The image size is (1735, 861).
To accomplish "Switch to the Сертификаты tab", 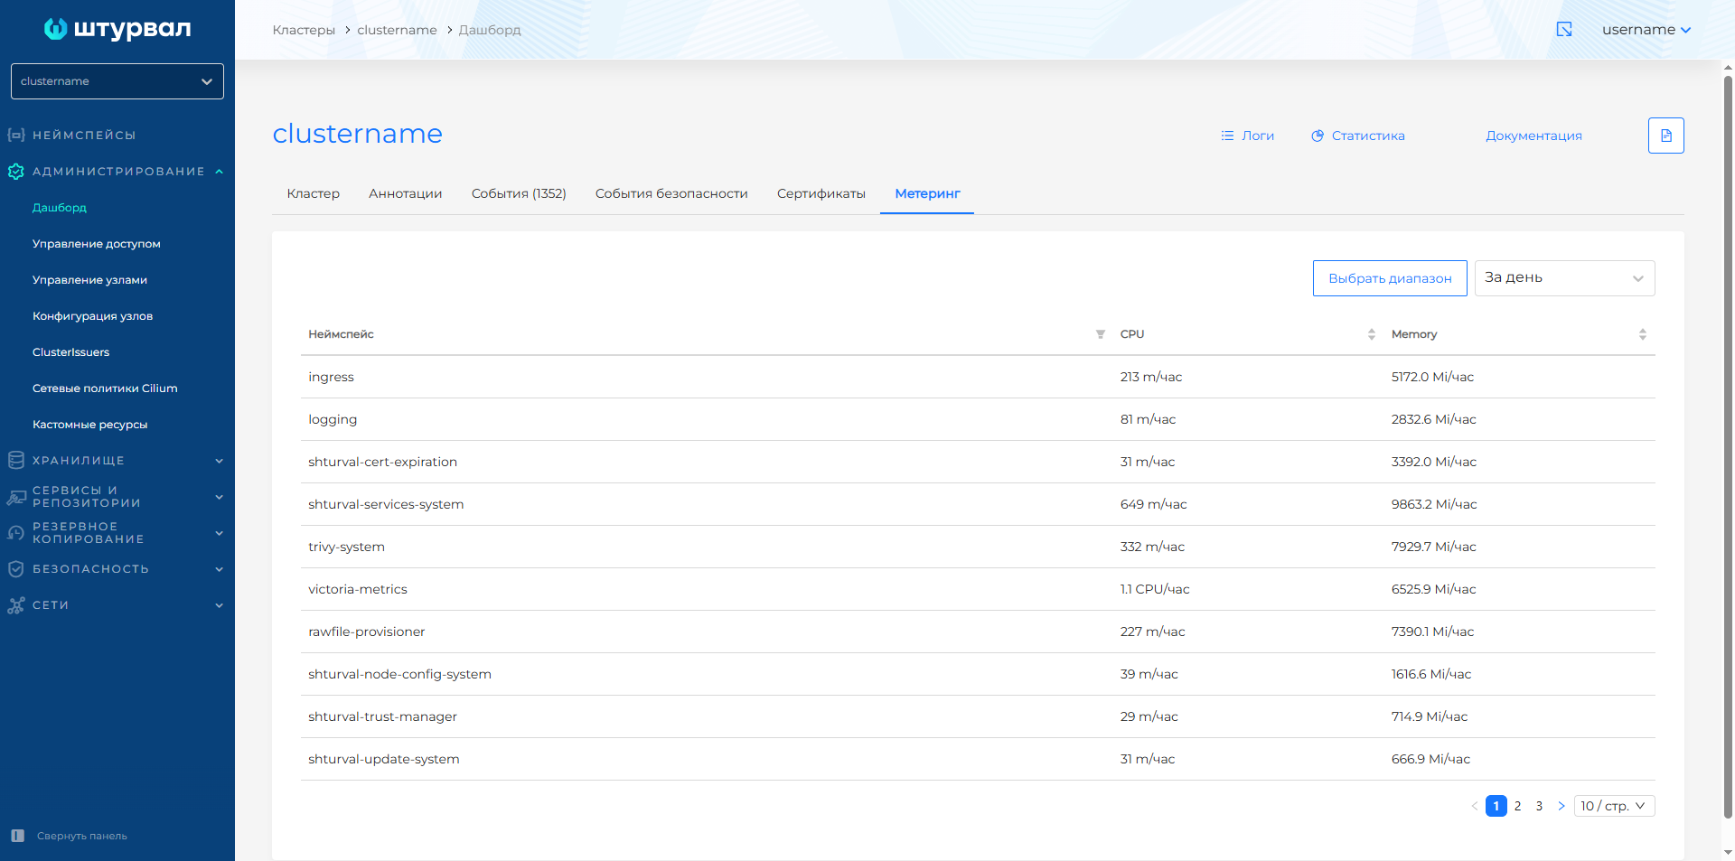I will (x=821, y=193).
